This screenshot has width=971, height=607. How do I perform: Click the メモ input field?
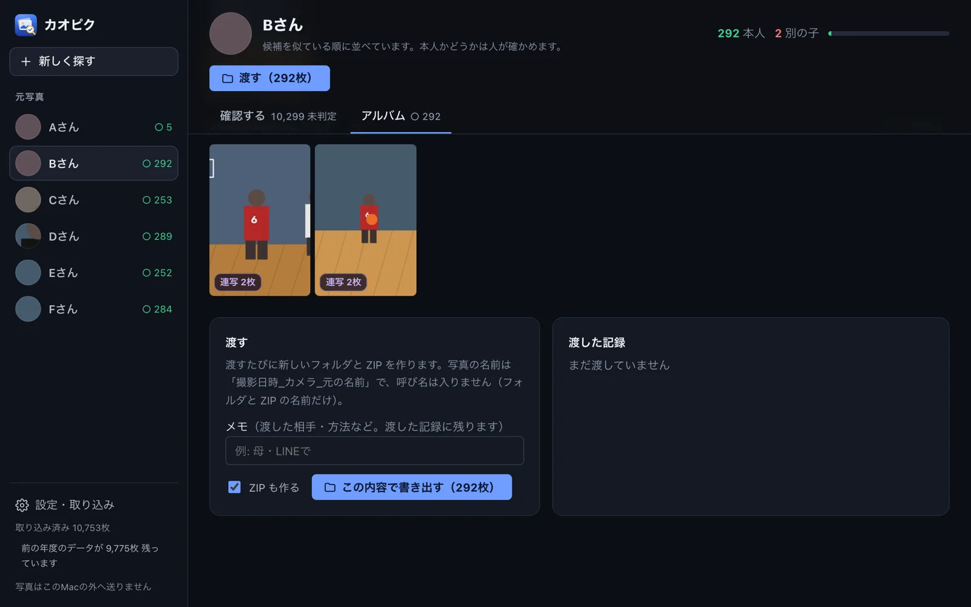[x=374, y=451]
